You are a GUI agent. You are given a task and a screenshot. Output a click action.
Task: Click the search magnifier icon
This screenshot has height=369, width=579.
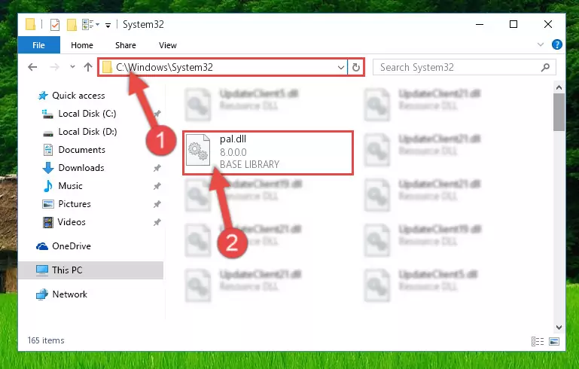click(545, 67)
